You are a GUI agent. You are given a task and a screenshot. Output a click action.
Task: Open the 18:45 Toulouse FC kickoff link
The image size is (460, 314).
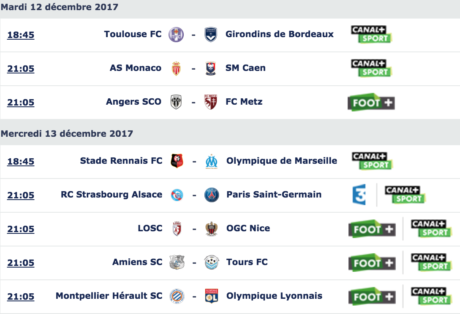coord(21,35)
